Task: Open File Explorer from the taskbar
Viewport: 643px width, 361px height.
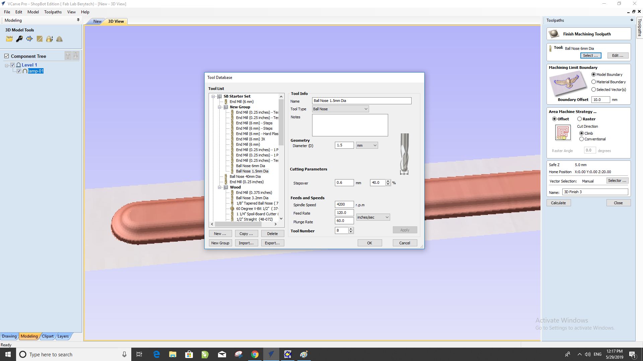Action: [173, 354]
